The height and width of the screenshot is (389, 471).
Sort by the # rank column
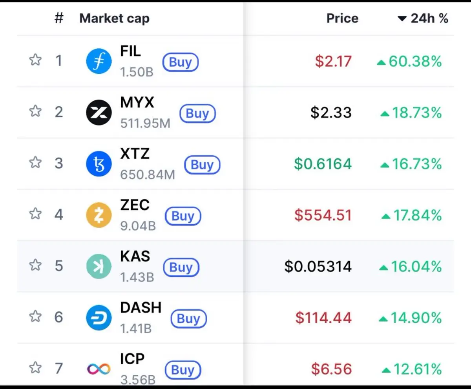coord(58,18)
